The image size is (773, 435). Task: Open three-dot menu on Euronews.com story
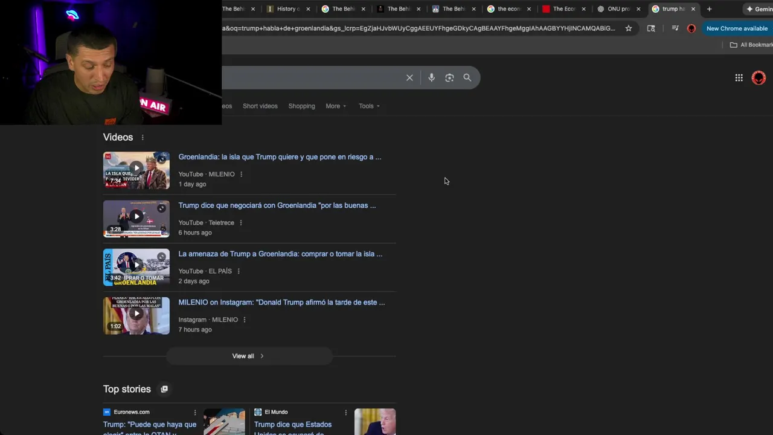[195, 412]
